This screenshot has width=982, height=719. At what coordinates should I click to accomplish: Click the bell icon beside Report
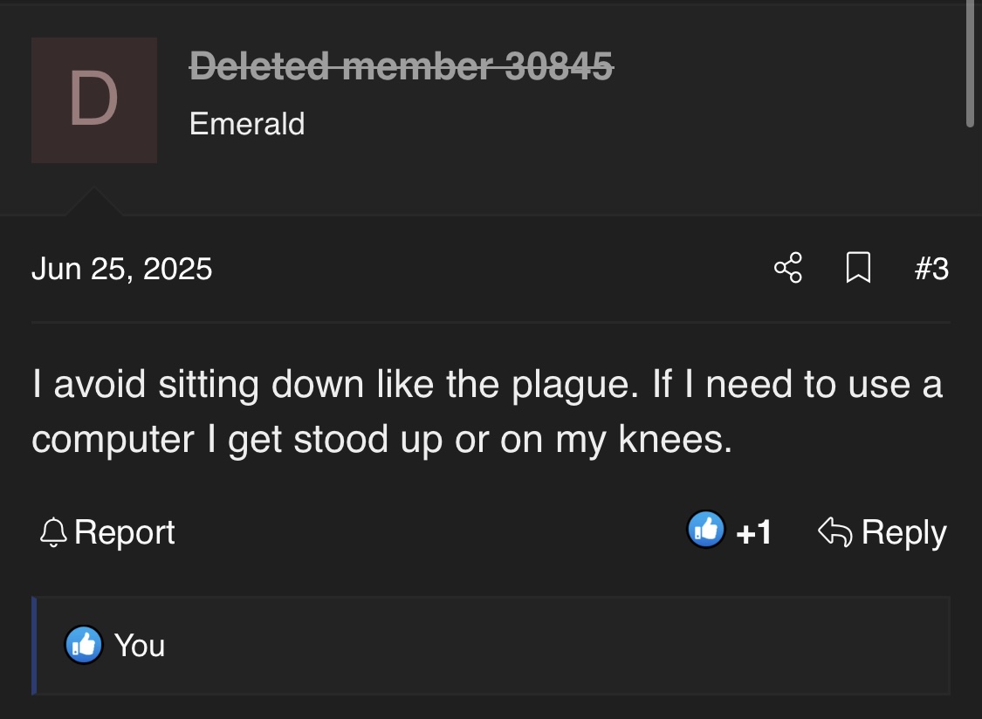[54, 532]
